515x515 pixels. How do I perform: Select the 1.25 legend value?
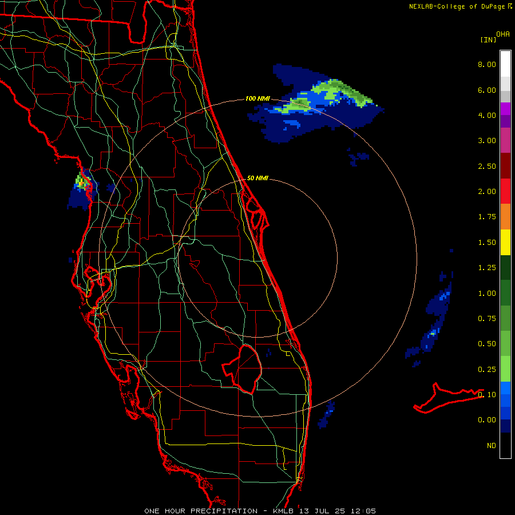[x=487, y=268]
